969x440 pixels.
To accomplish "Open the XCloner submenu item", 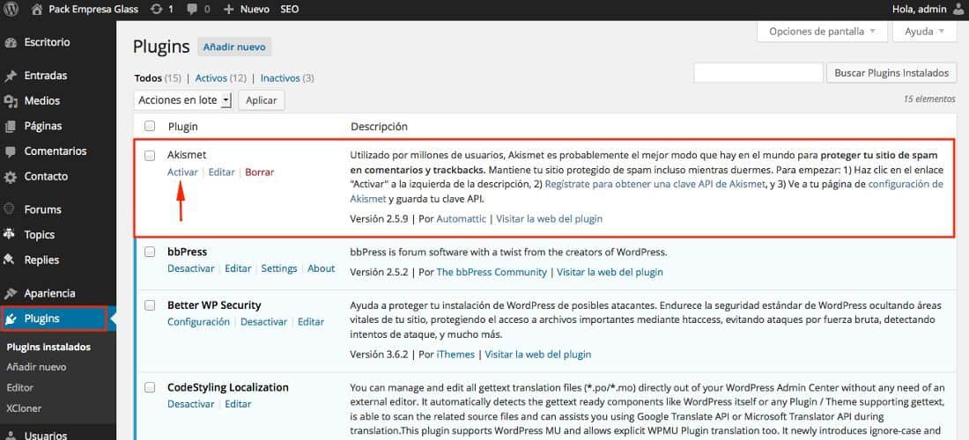I will 24,408.
